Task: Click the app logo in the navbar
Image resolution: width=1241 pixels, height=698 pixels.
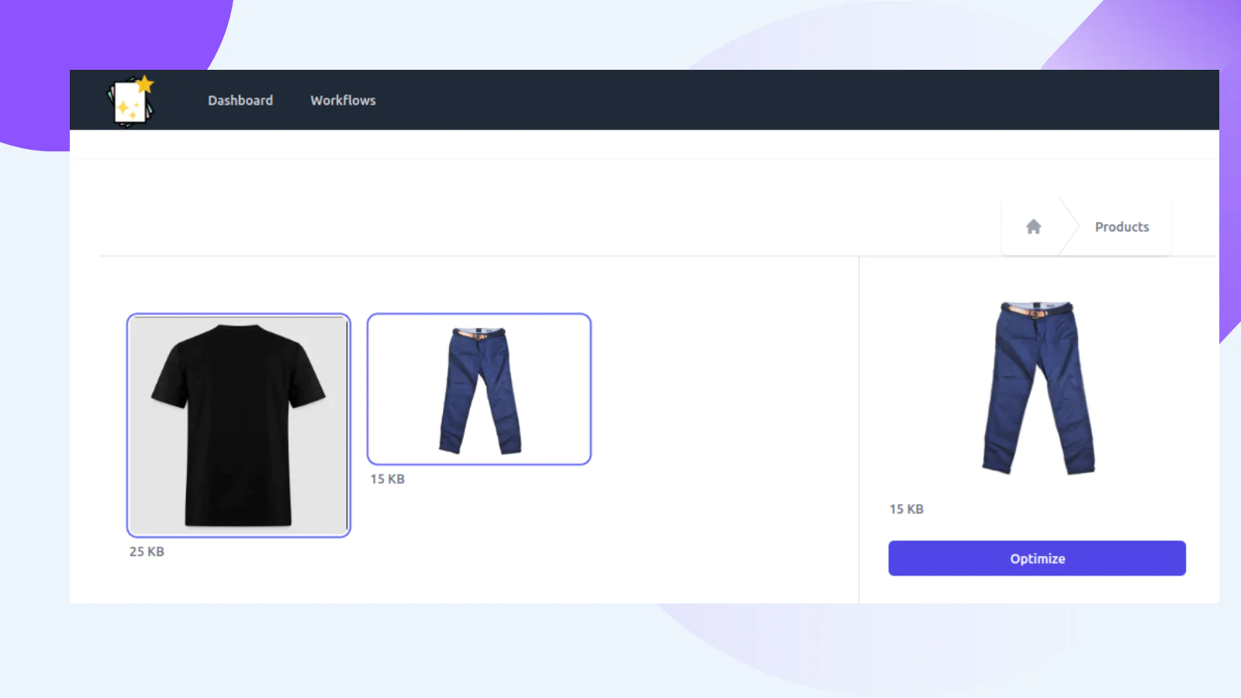Action: 131,101
